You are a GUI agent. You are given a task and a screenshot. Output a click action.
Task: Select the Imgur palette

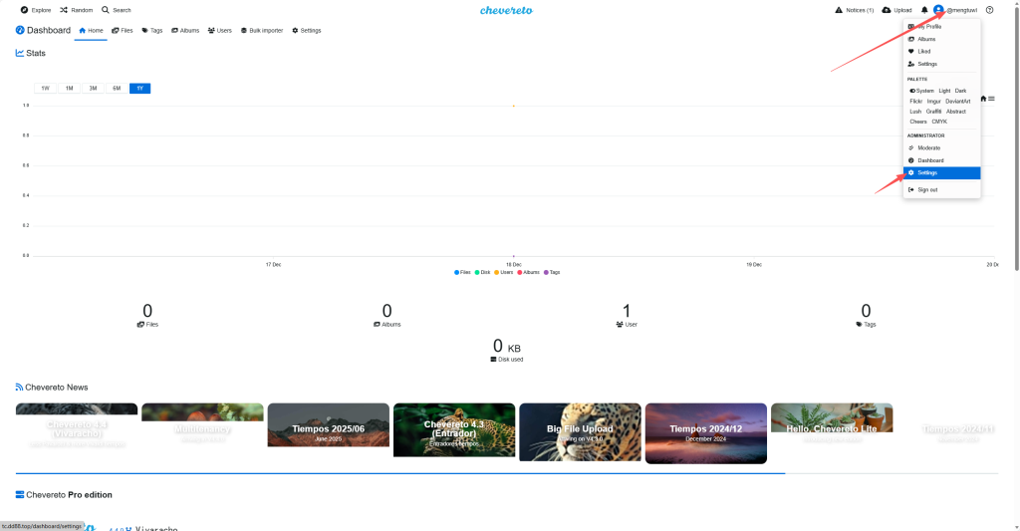(934, 102)
